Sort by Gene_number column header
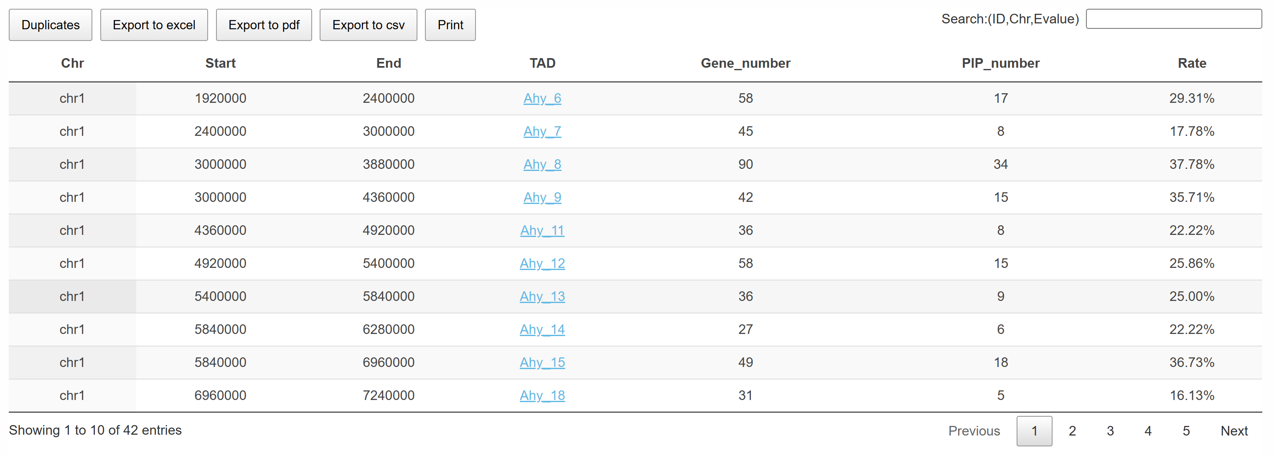 [x=745, y=63]
